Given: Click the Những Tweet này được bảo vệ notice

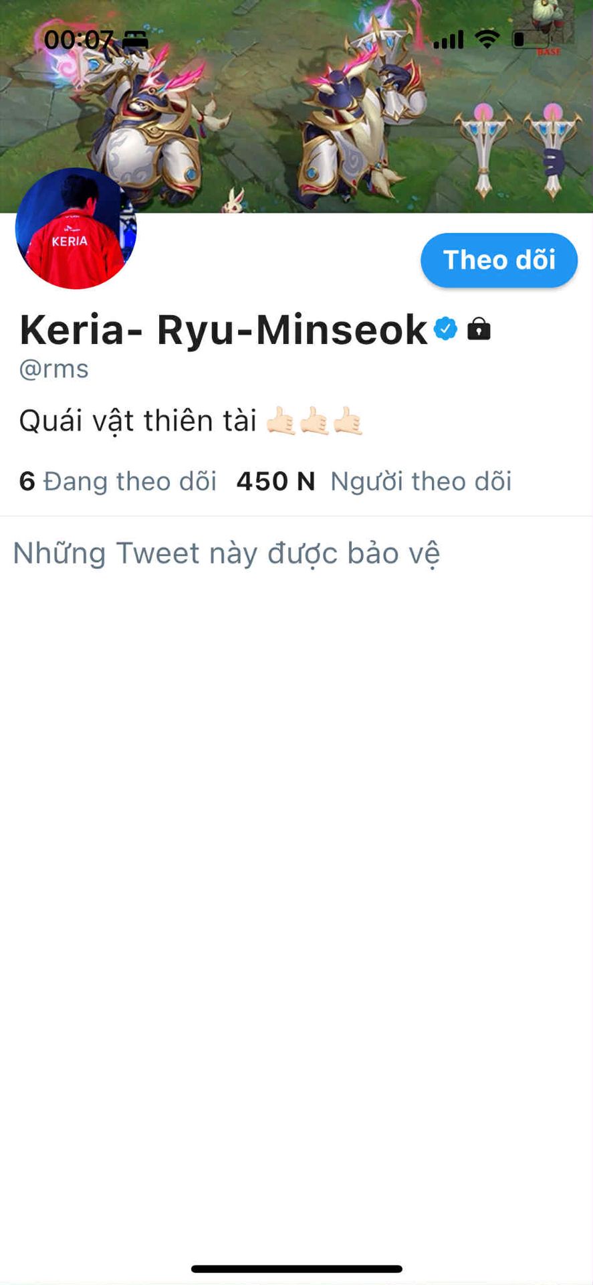Looking at the screenshot, I should coord(227,553).
